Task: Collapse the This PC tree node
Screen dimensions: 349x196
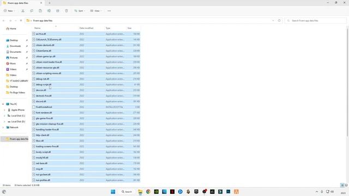Action: click(3, 104)
